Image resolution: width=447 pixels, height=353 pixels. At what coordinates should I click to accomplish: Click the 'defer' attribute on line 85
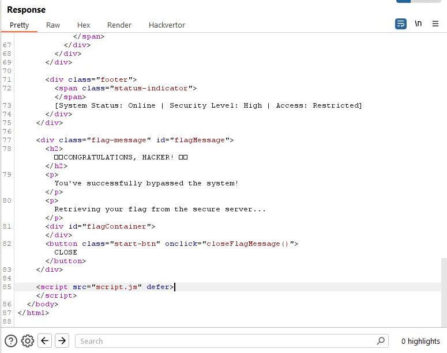click(x=158, y=287)
